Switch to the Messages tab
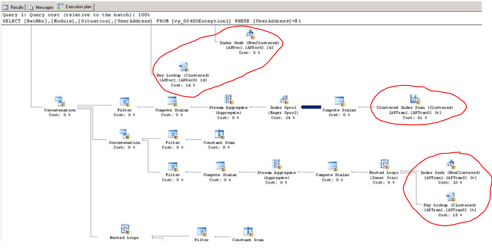 tap(40, 7)
